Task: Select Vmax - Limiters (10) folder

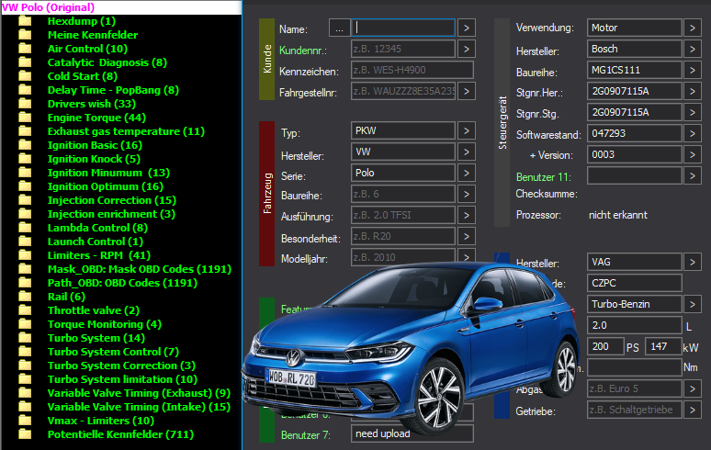Action: 101,421
